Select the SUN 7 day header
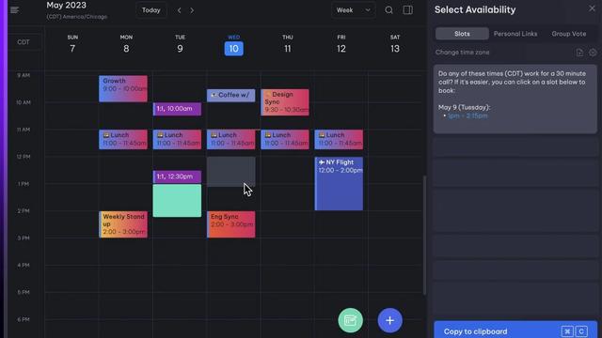 point(72,44)
